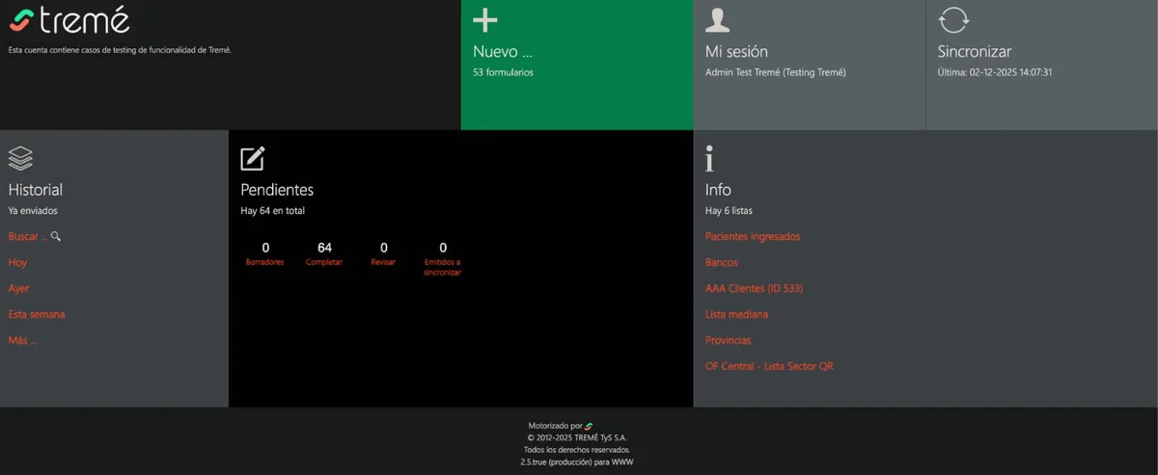Screen dimensions: 1158x475
Task: Open Emitidos a sincronizar count
Action: [x=443, y=259]
